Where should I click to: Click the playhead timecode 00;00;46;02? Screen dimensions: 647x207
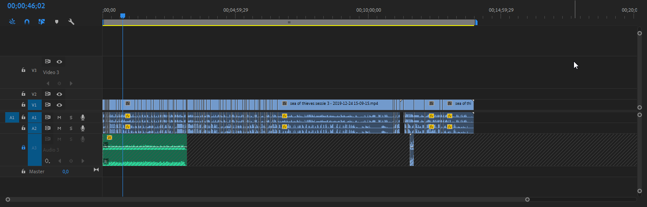[x=26, y=6]
